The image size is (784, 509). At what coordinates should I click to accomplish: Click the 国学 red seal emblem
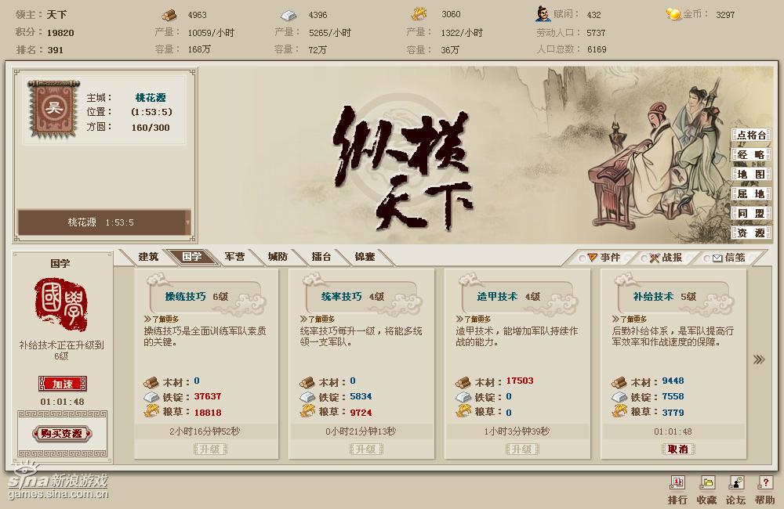click(x=60, y=304)
